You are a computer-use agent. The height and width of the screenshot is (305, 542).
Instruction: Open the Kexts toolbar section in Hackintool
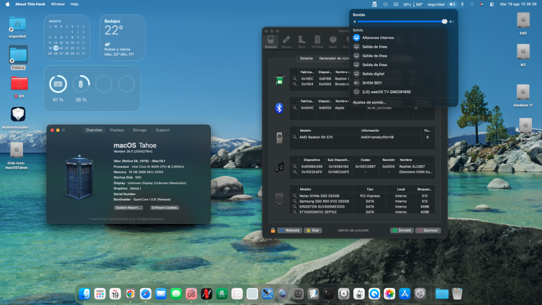pyautogui.click(x=333, y=42)
